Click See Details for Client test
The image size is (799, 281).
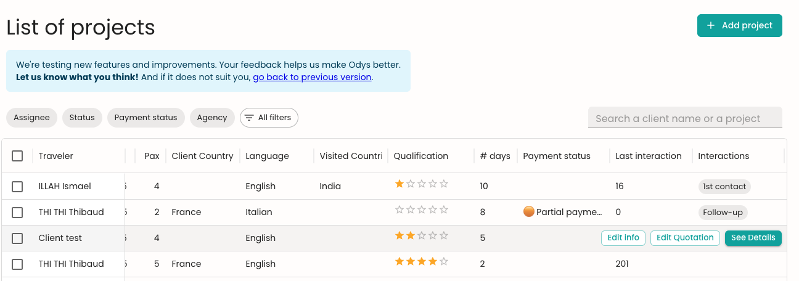753,238
